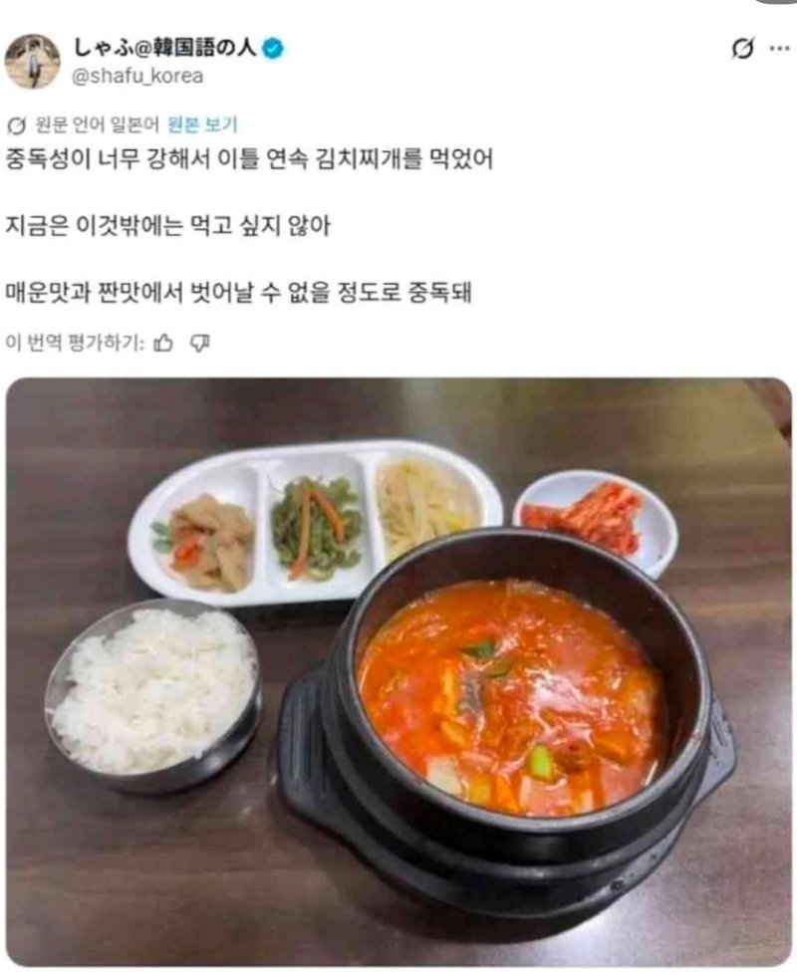Viewport: 797px width, 975px height.
Task: Click the translated tweet's first line
Action: [x=249, y=159]
